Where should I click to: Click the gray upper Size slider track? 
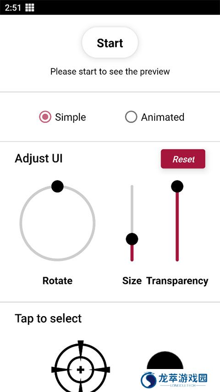click(132, 209)
